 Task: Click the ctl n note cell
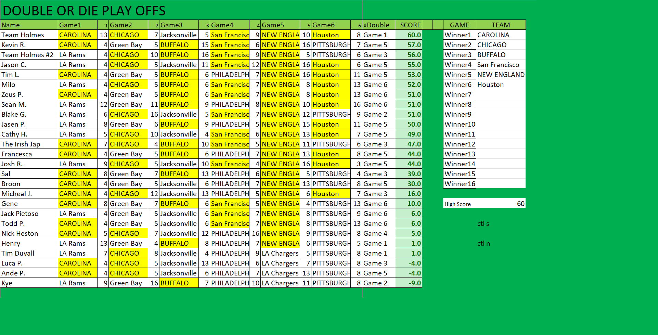[483, 243]
